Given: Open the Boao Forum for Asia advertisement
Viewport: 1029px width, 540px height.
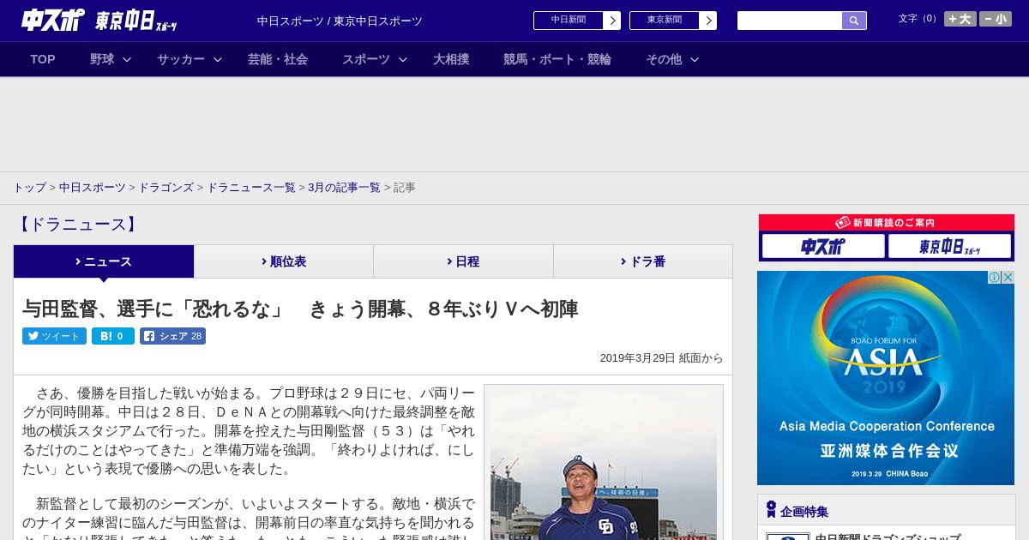Looking at the screenshot, I should click(x=886, y=378).
